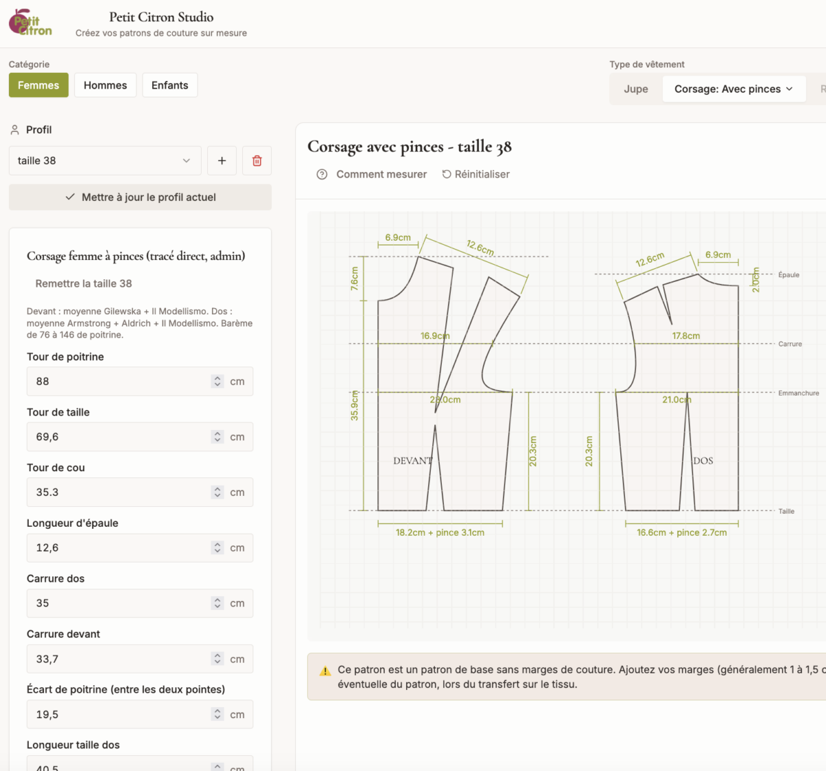
Task: Adjust Tour de taille stepper arrows
Action: (x=218, y=437)
